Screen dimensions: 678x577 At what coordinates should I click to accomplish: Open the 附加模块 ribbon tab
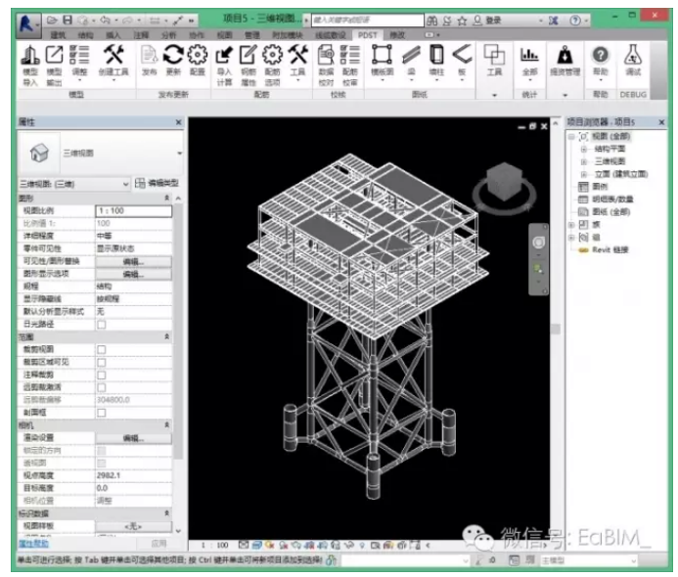click(x=287, y=35)
